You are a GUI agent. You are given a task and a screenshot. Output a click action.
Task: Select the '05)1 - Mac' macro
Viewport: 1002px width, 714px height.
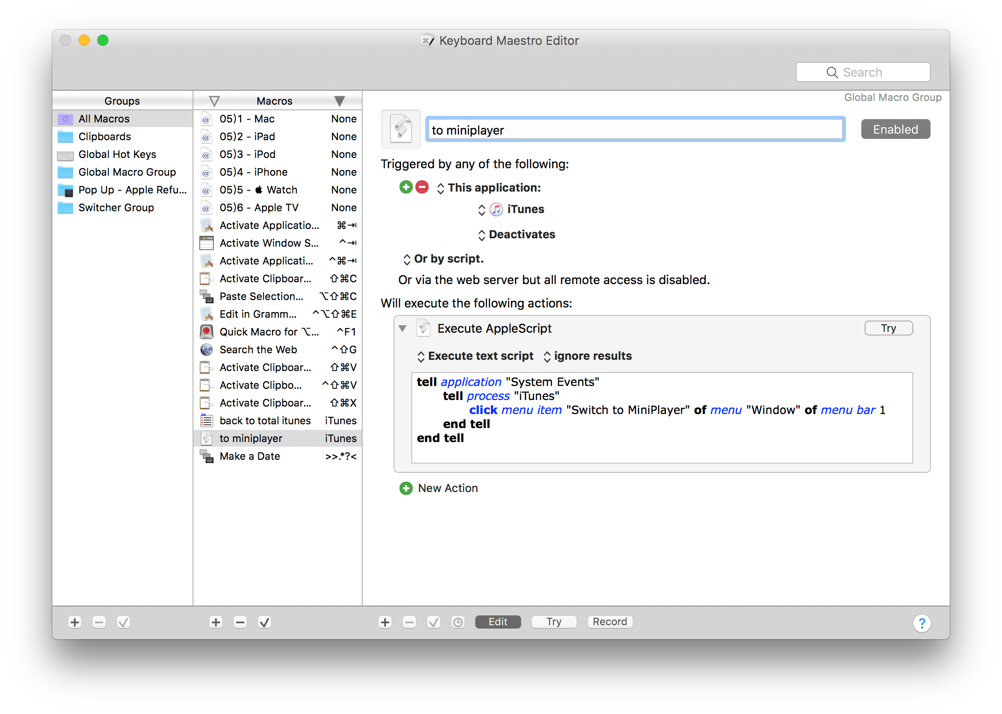pos(278,119)
